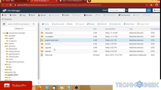The width and height of the screenshot is (161, 90).
Task: Click the plugins deactivate folder icon
Action: coord(42,40)
